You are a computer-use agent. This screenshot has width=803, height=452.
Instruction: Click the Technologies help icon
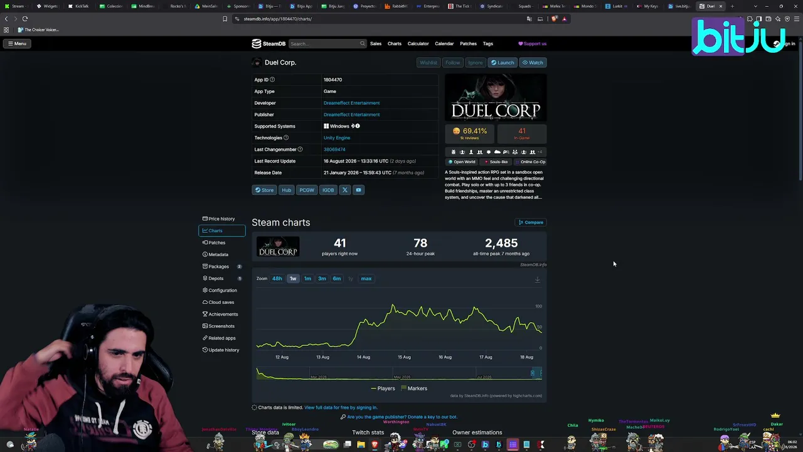286,137
